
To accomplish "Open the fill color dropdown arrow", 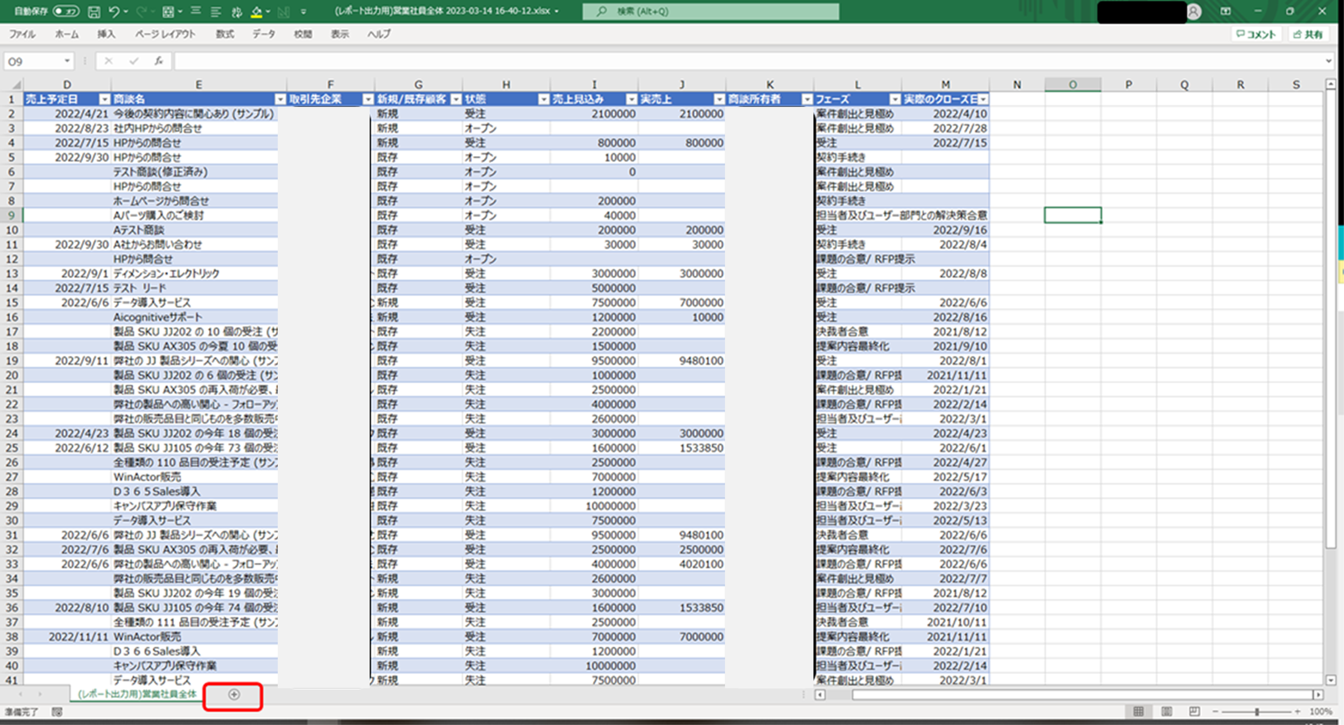I will [x=268, y=11].
